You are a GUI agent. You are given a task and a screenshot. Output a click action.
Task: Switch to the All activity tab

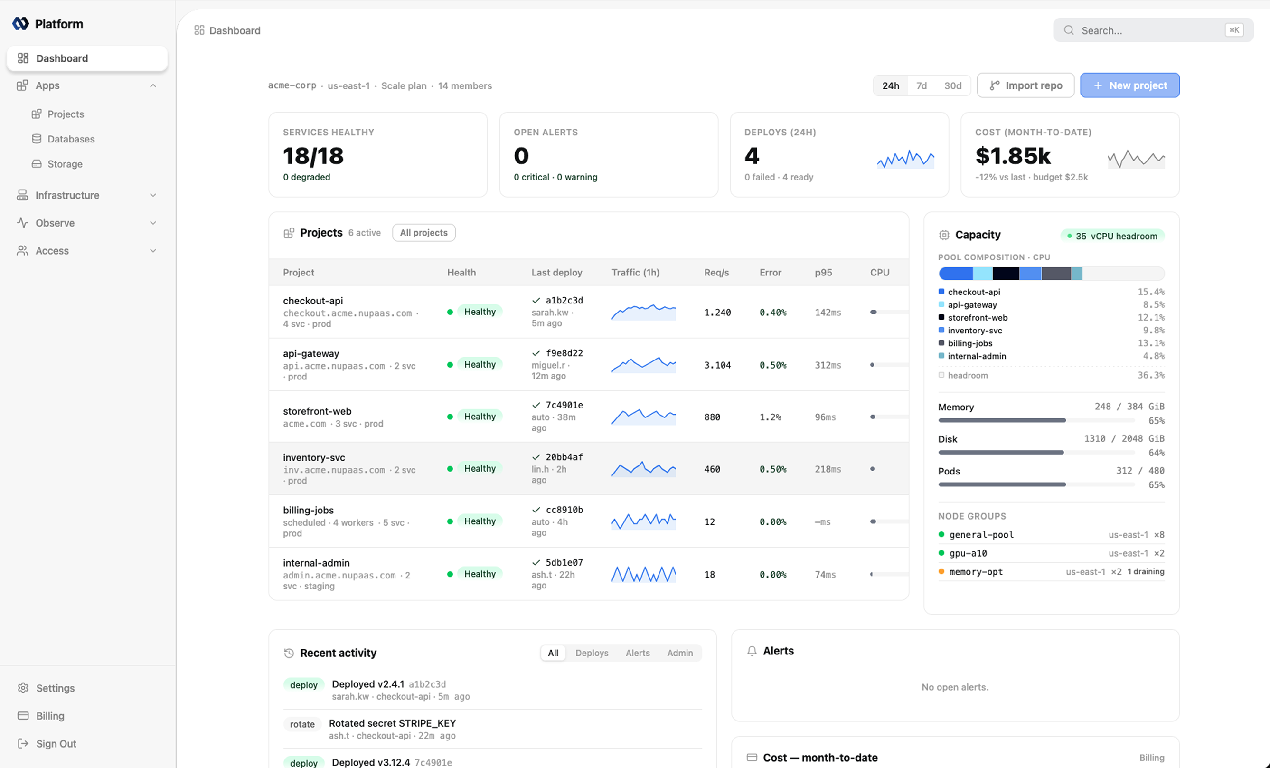point(553,653)
